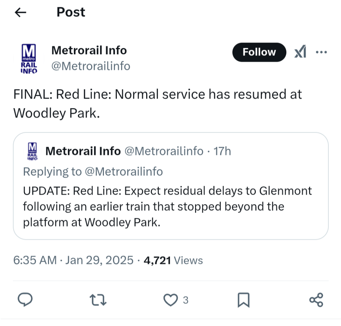The image size is (341, 326).
Task: Click the main FINAL Red Line post text
Action: [157, 103]
